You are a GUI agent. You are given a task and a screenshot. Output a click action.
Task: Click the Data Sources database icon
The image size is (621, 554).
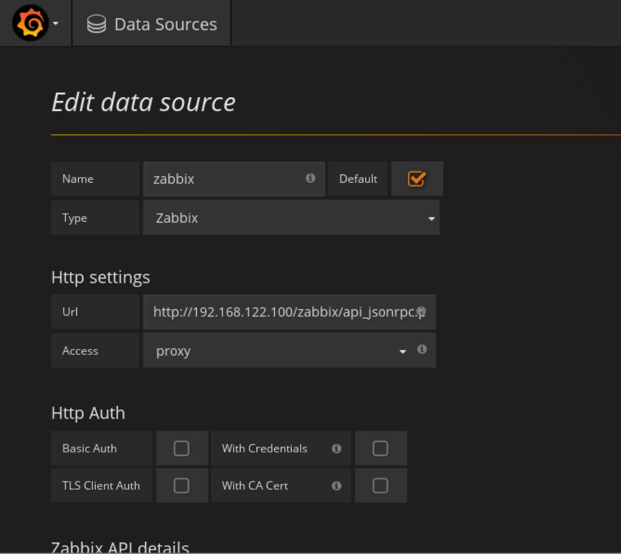click(96, 24)
